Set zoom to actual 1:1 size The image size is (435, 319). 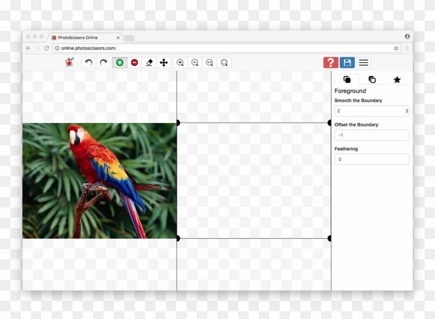pyautogui.click(x=209, y=62)
